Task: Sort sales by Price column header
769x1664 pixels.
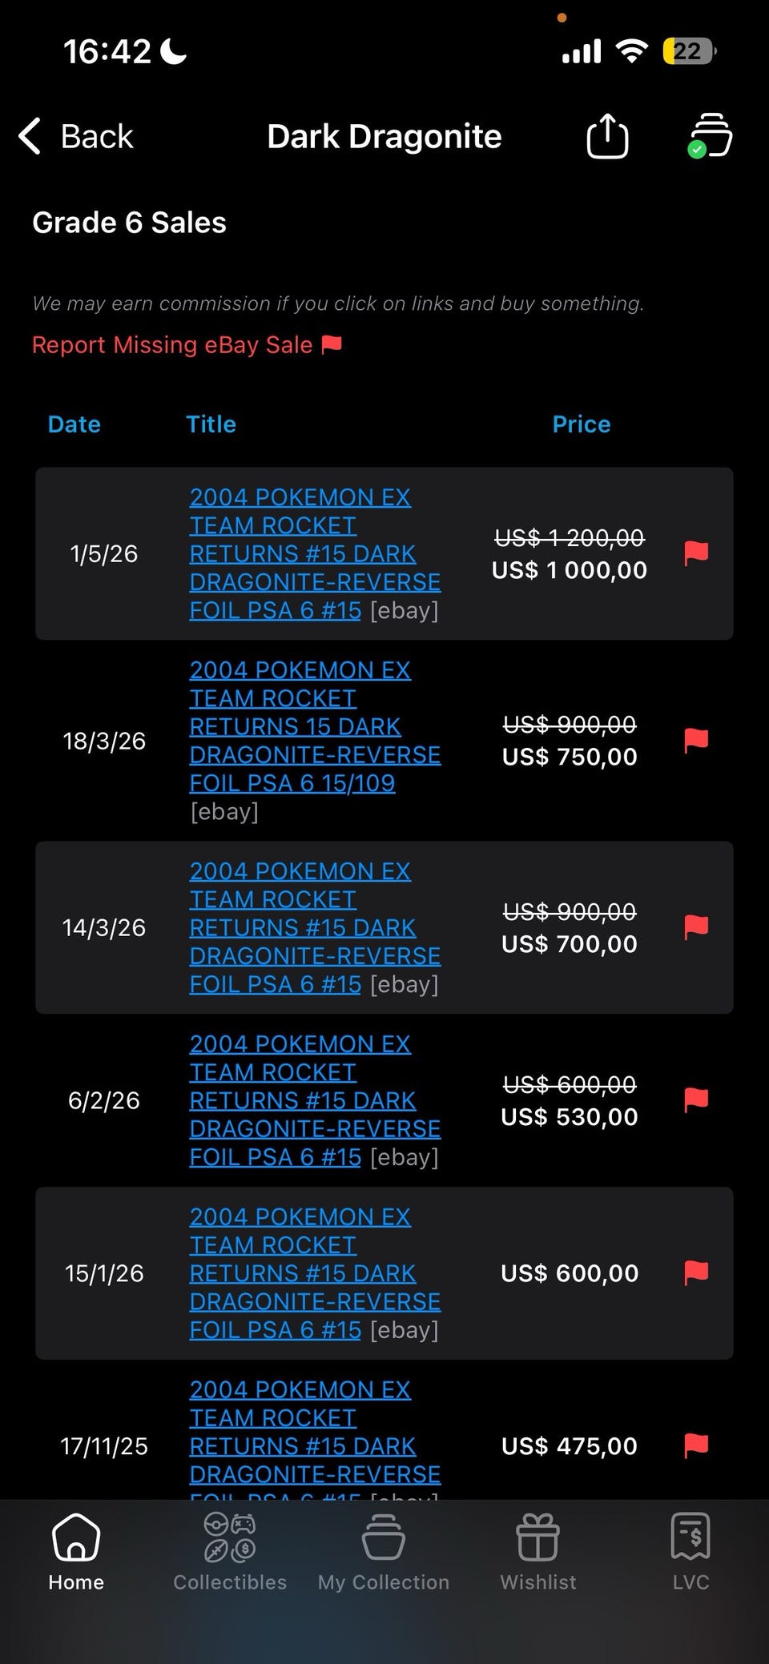Action: click(x=582, y=424)
